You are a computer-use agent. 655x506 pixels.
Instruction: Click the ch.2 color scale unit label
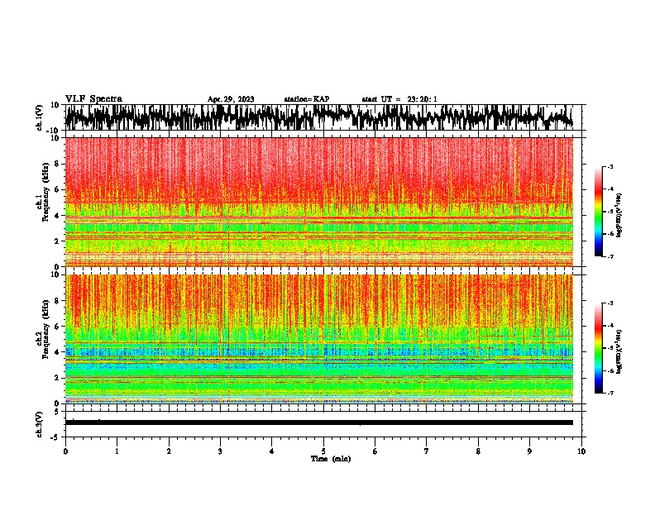619,351
